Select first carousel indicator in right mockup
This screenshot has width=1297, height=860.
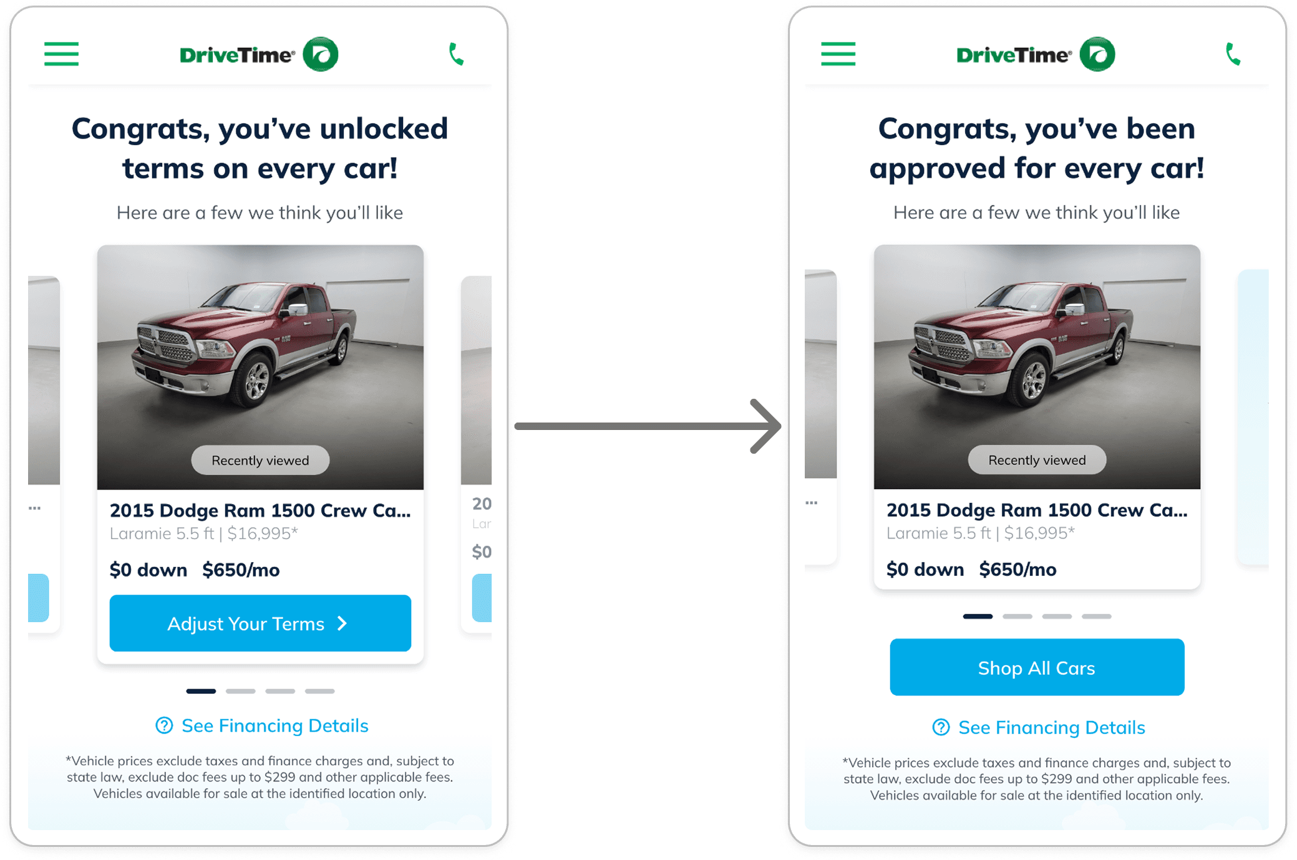(x=978, y=616)
